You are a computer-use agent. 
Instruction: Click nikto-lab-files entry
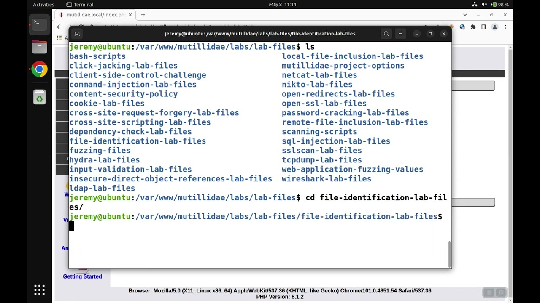317,85
